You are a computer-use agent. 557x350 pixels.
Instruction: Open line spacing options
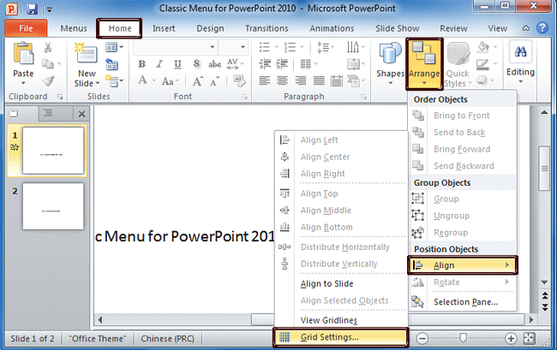325,47
